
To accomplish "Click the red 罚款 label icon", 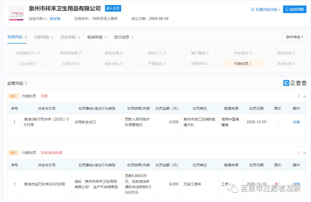I will pos(45,96).
